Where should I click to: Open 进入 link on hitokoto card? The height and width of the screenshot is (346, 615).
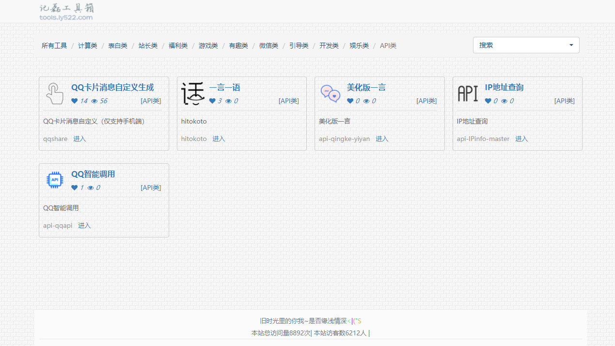(x=218, y=139)
